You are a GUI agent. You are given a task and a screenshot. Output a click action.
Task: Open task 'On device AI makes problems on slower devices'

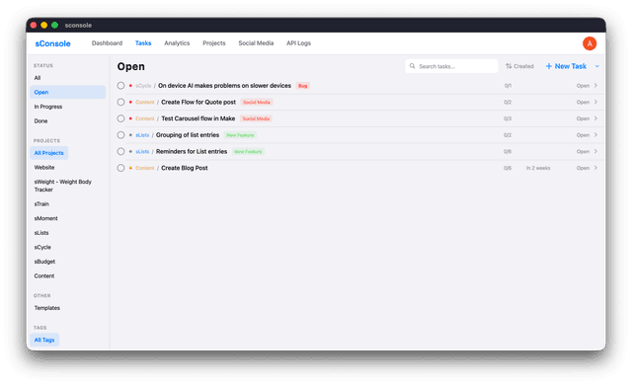(x=224, y=86)
